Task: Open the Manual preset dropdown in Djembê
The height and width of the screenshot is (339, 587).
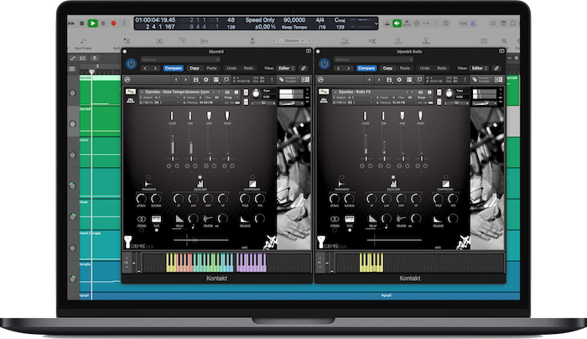Action: [180, 60]
